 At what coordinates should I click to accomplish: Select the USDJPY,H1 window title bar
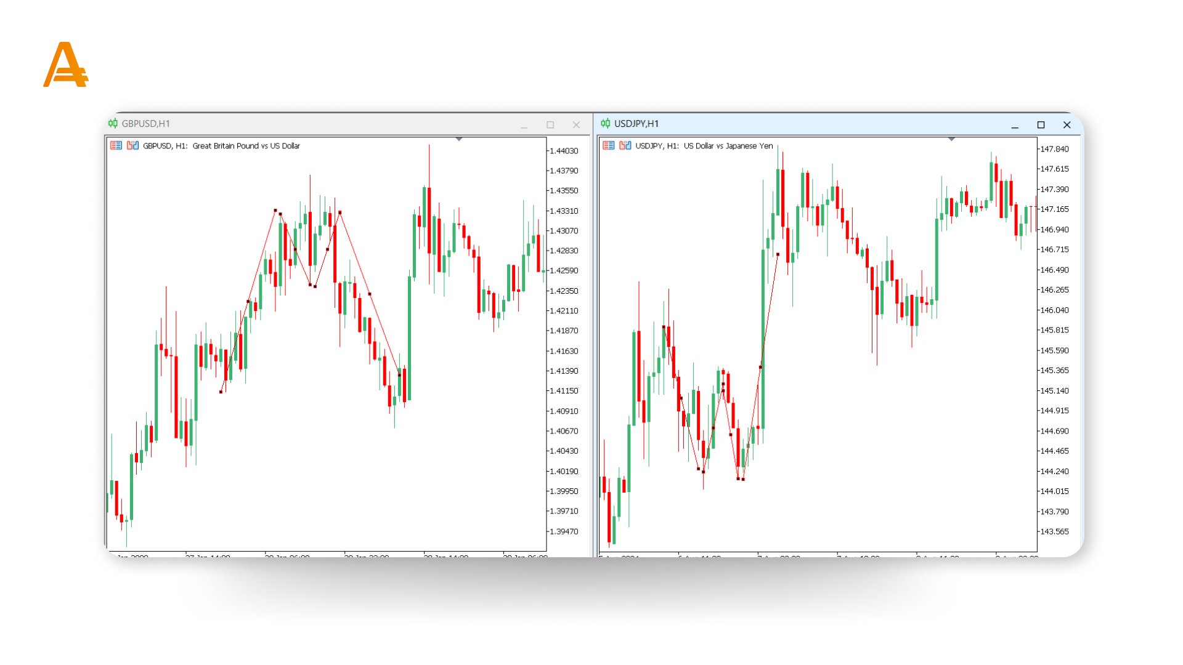[801, 124]
